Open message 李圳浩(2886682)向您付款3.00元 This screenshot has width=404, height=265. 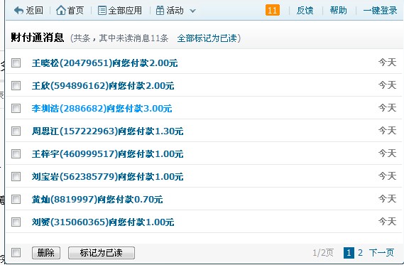102,108
